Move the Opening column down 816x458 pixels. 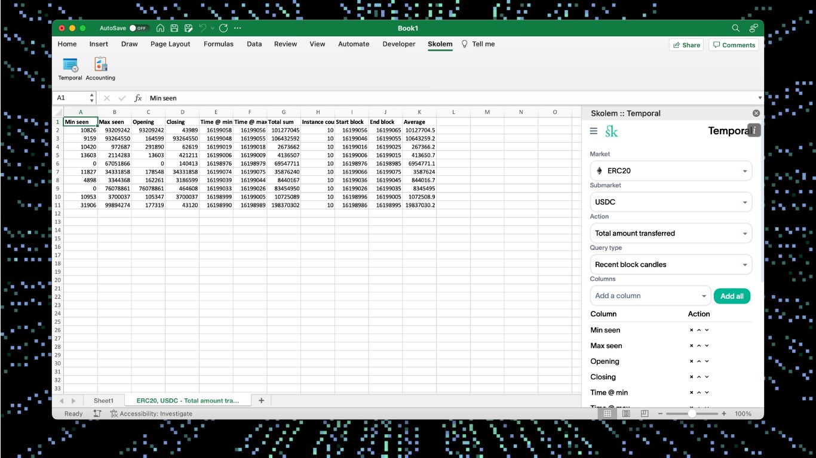click(707, 361)
